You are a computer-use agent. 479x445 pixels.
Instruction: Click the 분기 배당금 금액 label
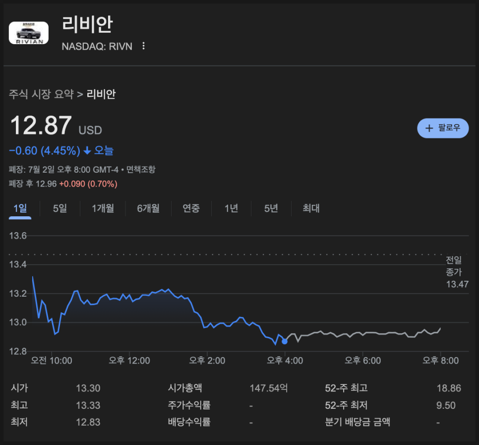(358, 422)
